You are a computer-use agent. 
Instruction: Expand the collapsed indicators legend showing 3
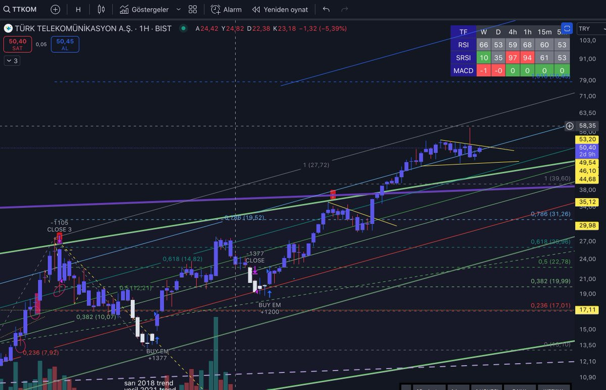click(x=12, y=61)
